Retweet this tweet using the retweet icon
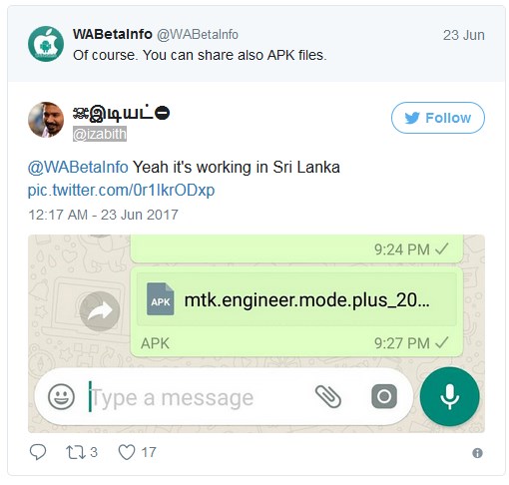Image resolution: width=509 pixels, height=485 pixels. pyautogui.click(x=76, y=452)
